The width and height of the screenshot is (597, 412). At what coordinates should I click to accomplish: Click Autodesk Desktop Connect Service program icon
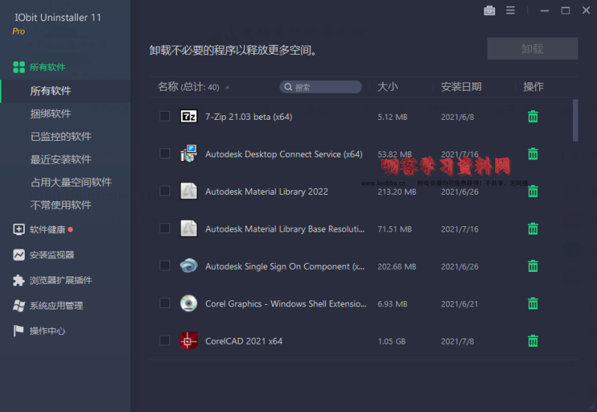point(189,154)
